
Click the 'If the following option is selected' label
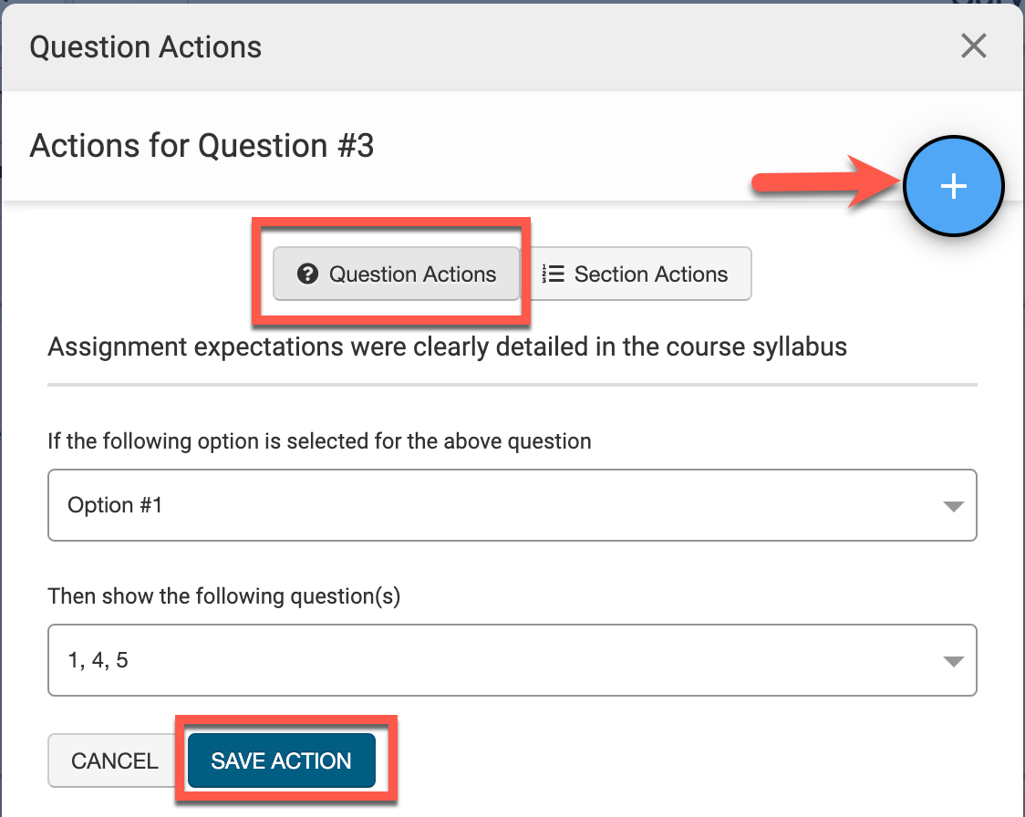pyautogui.click(x=319, y=442)
